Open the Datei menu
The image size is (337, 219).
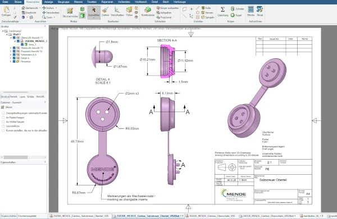(6, 2)
